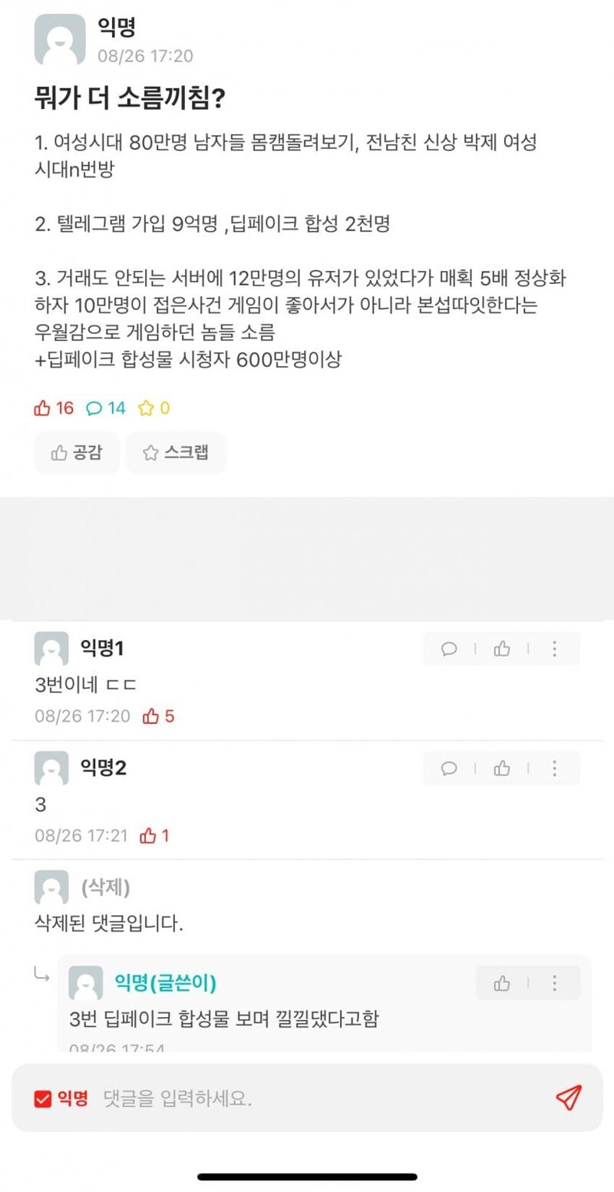Viewport: 614px width, 1192px height.
Task: Click the comment bubble count 14
Action: coord(106,408)
